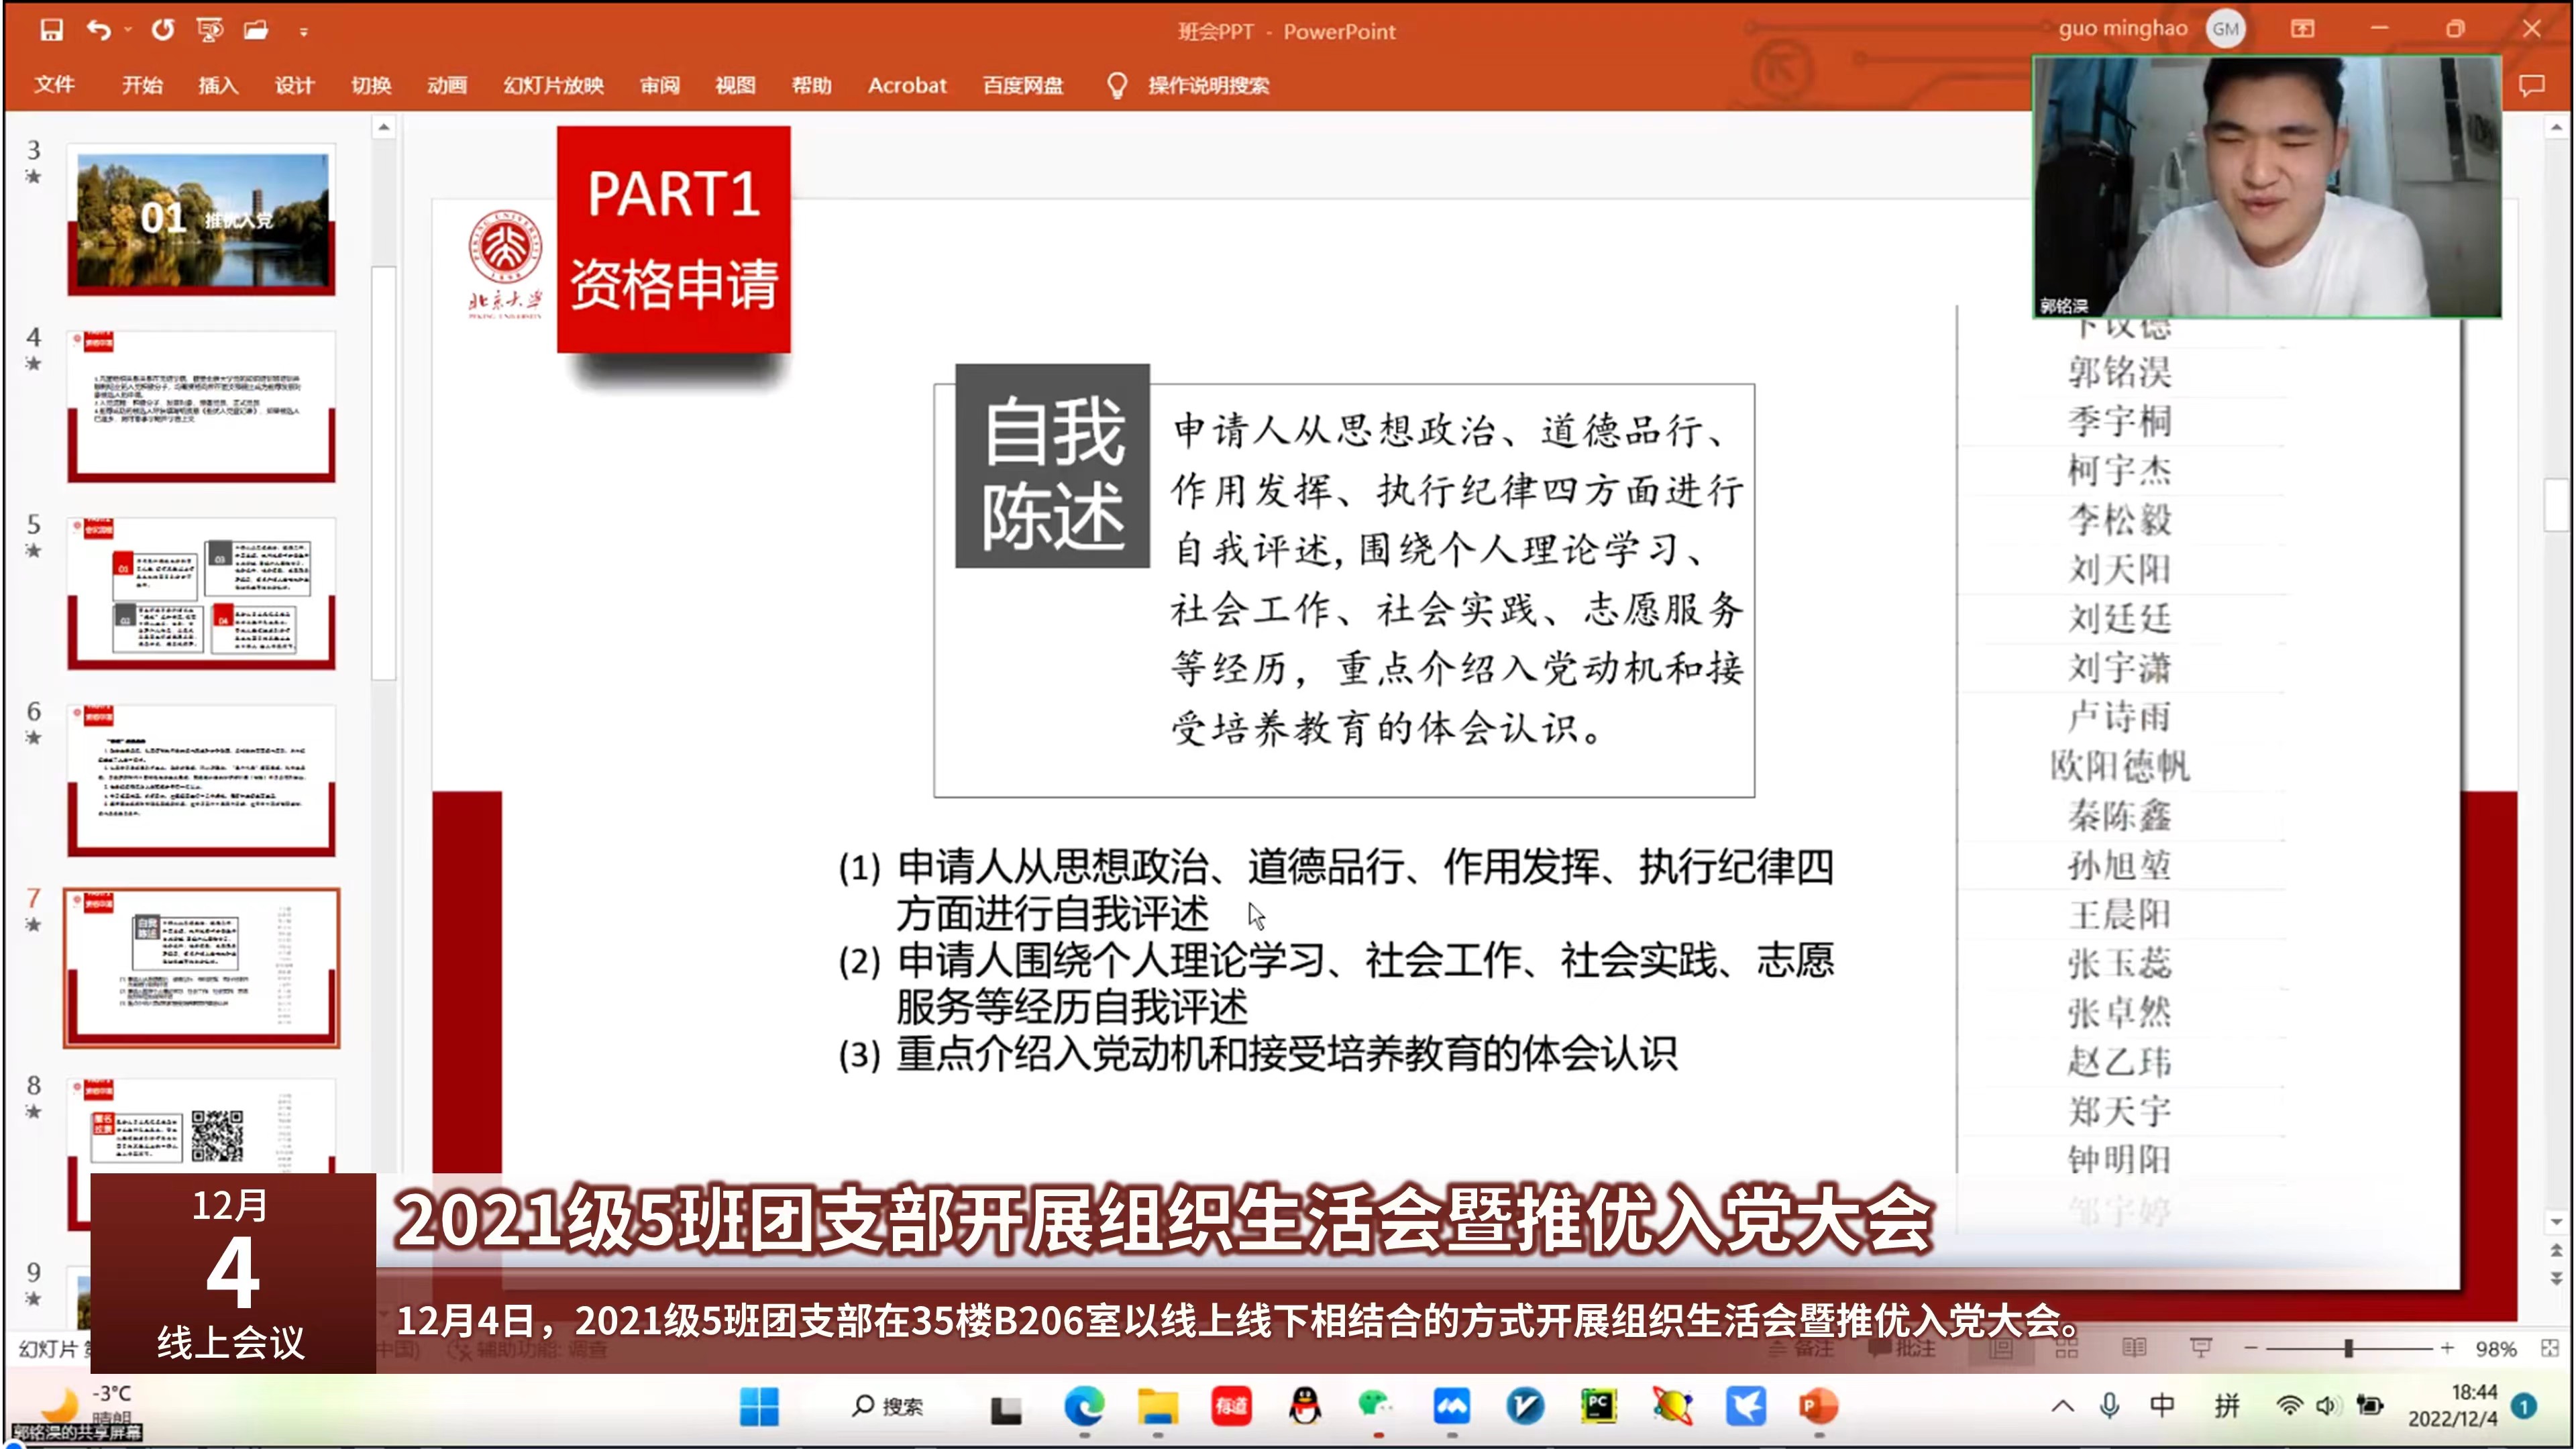2576x1449 pixels.
Task: Expand hidden system tray icons chevron
Action: pyautogui.click(x=2062, y=1406)
